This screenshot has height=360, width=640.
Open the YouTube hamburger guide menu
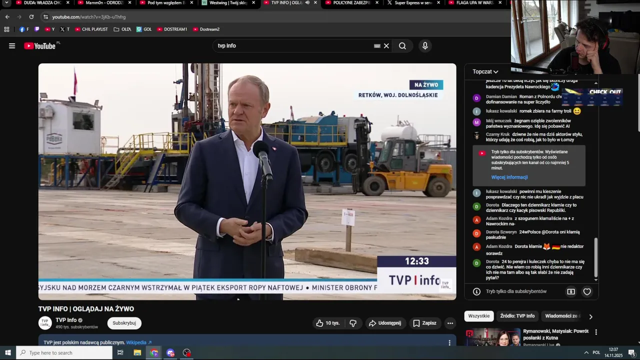point(12,46)
